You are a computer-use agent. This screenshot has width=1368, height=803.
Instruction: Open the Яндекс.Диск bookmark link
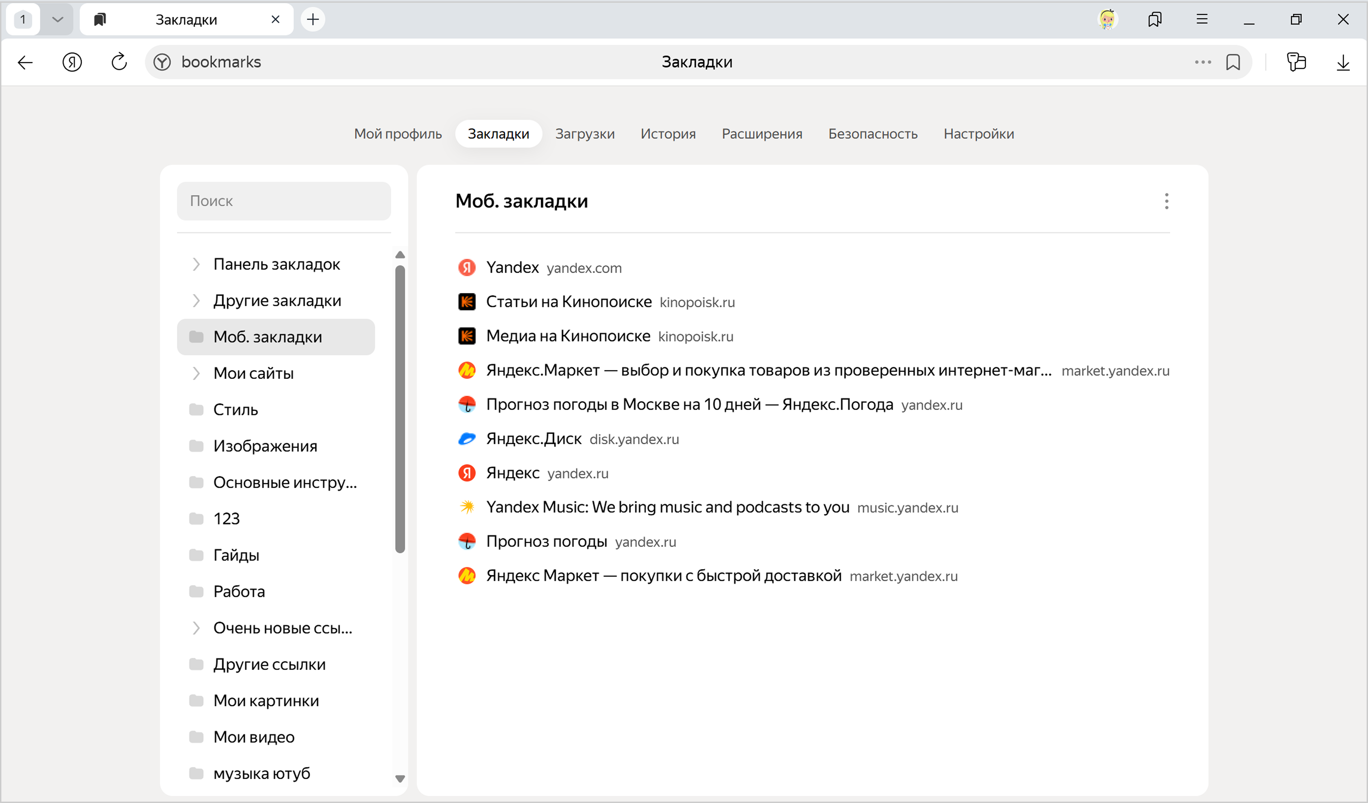coord(534,439)
